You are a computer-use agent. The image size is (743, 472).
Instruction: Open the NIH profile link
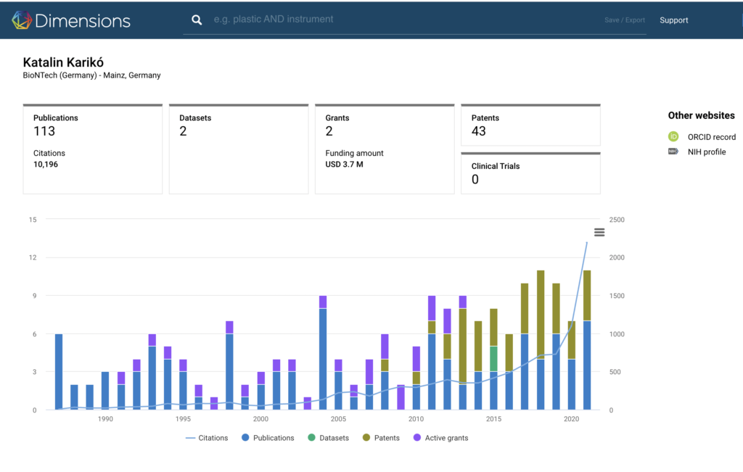707,152
